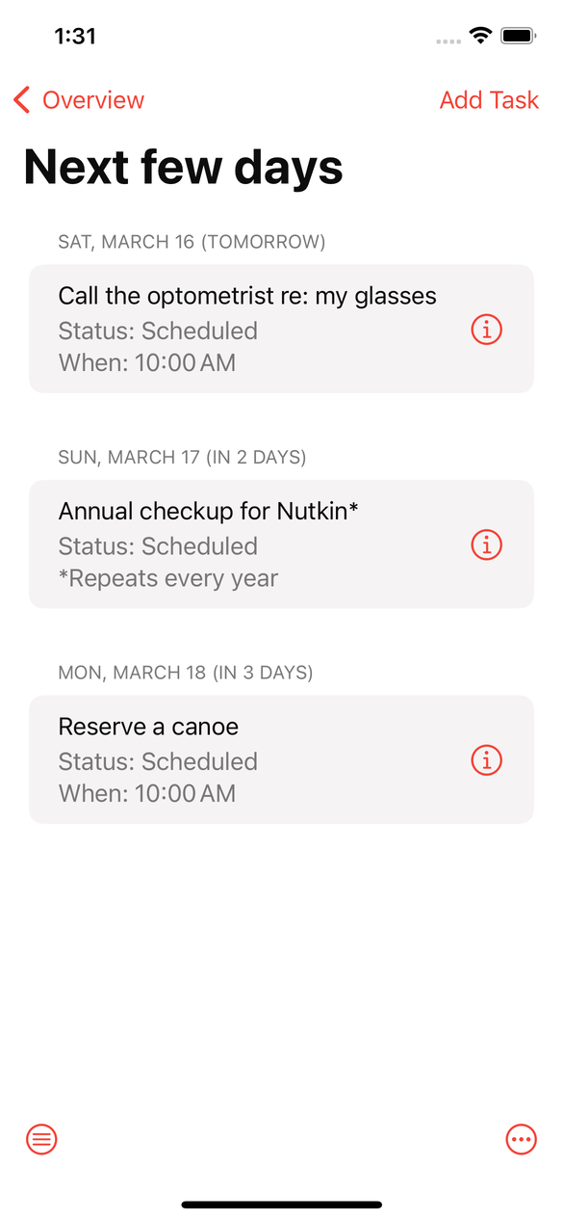Tap the 1:31 clock in status bar

[75, 37]
